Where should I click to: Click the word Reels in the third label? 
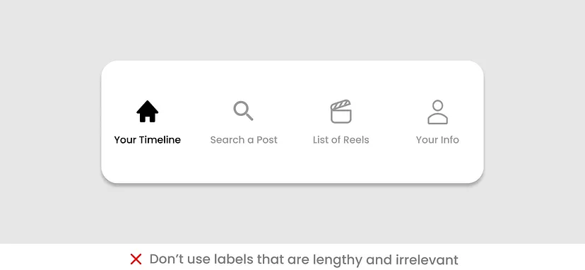coord(356,140)
